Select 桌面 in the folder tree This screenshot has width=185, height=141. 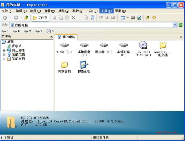pyautogui.click(x=10, y=42)
